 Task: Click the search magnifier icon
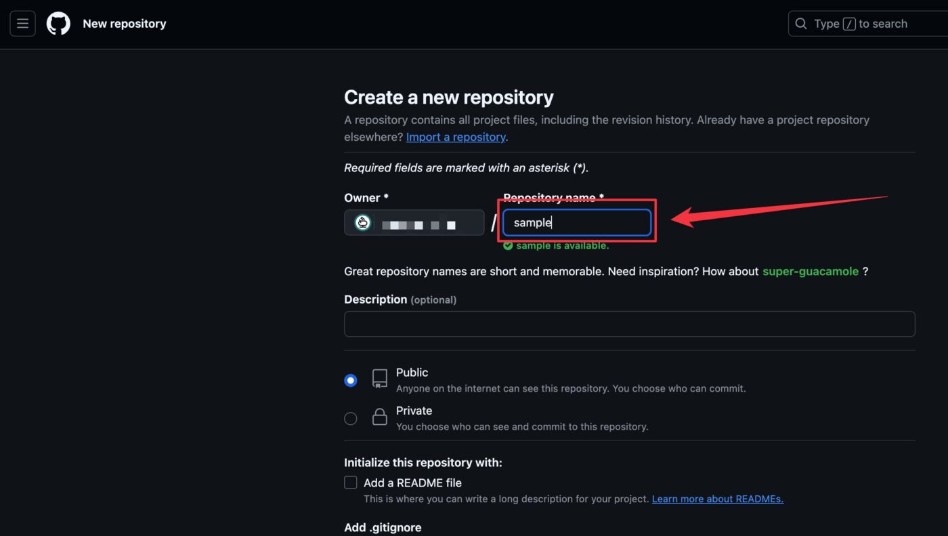801,24
